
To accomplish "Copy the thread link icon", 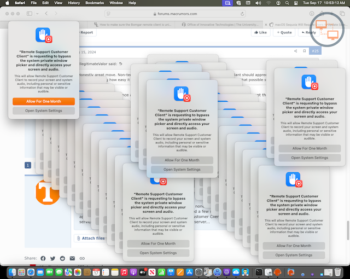I will click(82, 258).
